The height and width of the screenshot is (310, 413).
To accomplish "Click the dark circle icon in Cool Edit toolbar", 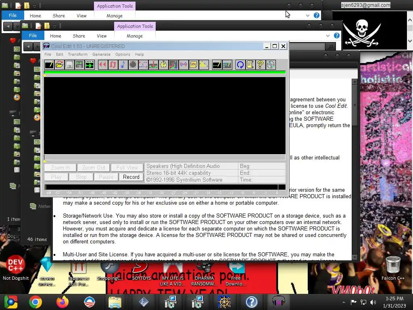I will 133,65.
